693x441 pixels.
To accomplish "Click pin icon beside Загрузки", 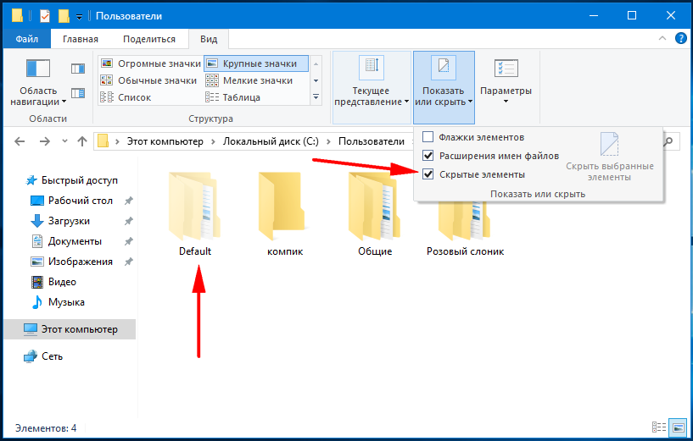I will coord(128,221).
